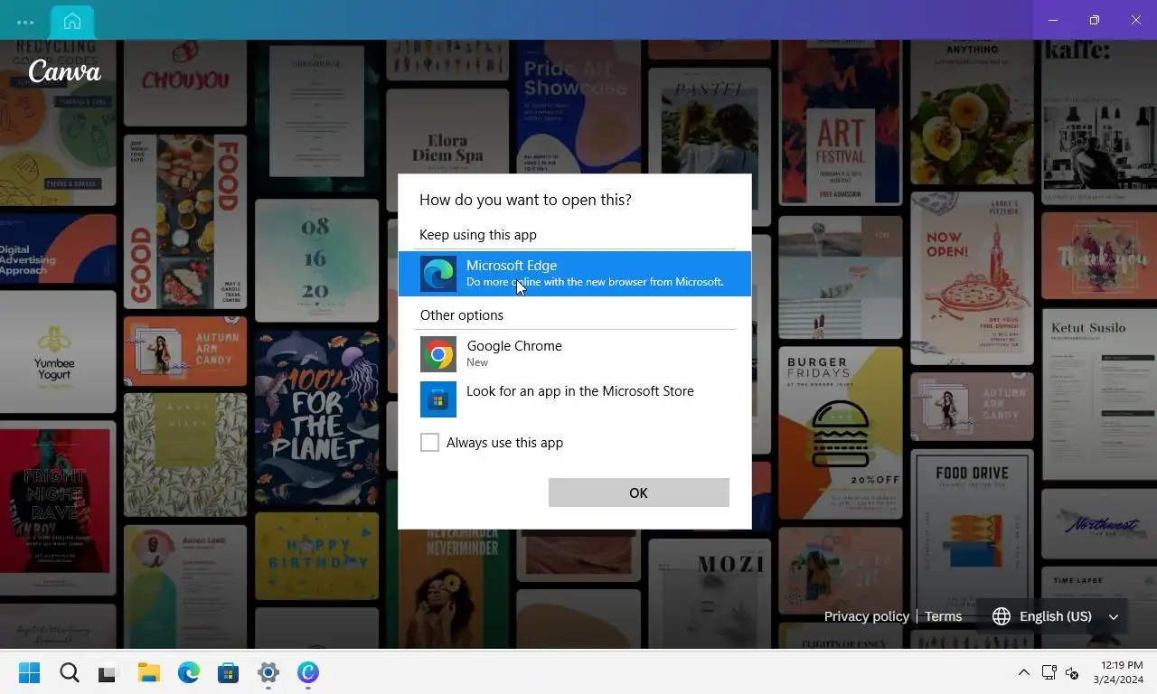Click the Google Chrome icon in dialog
The image size is (1157, 694).
click(438, 354)
